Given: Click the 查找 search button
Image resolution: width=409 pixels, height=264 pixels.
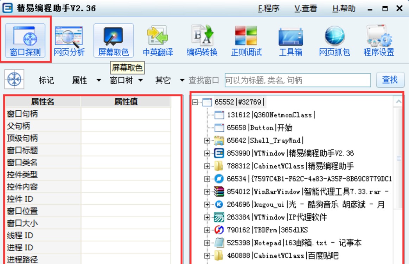Looking at the screenshot, I should (390, 80).
